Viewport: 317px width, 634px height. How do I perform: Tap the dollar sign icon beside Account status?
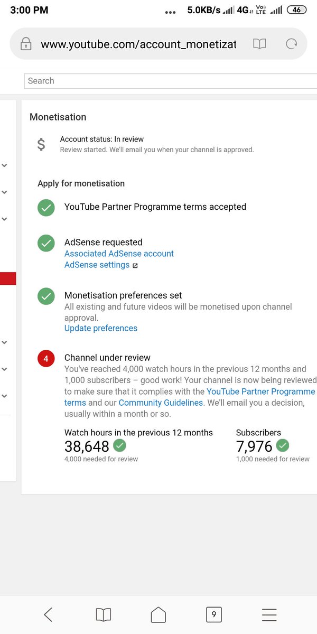tap(41, 144)
